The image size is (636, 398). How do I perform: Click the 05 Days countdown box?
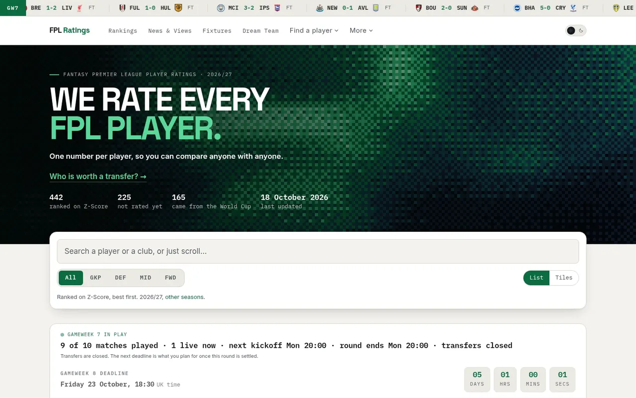477,380
